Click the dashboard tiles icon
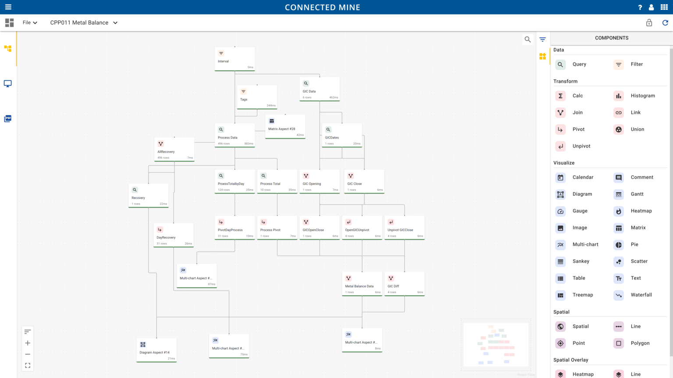 tap(9, 23)
